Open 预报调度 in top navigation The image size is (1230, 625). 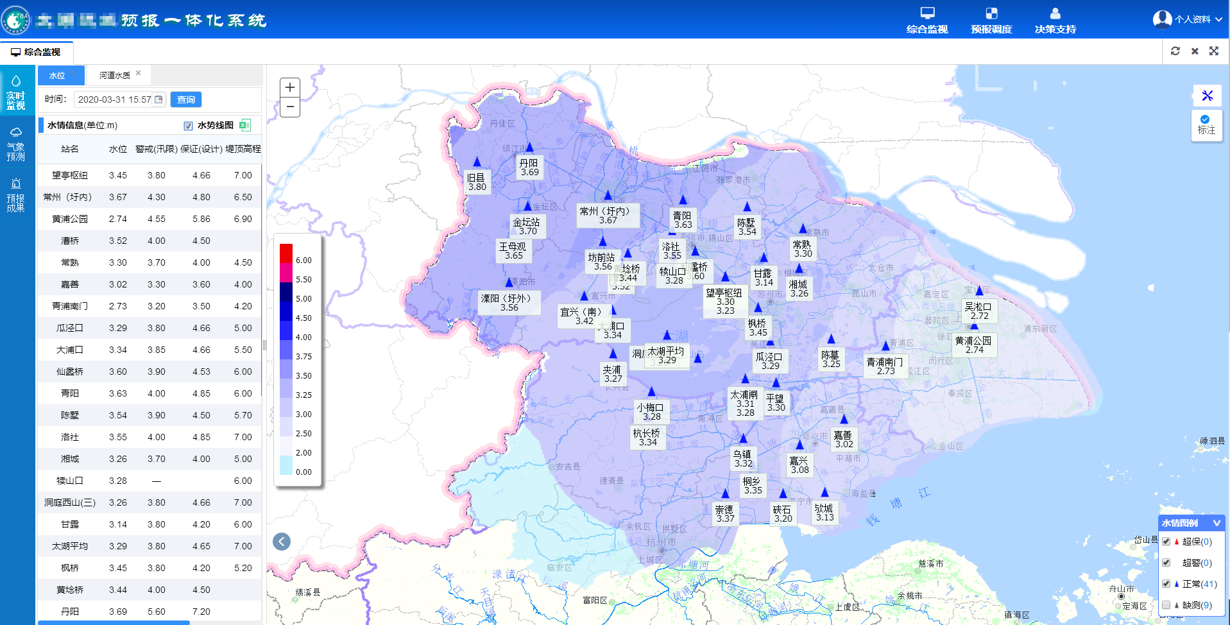[x=991, y=20]
